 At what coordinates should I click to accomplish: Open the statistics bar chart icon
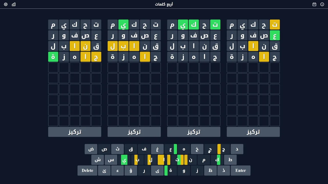(14, 4)
